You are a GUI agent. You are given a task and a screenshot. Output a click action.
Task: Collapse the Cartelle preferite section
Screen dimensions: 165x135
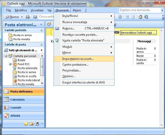pyautogui.click(x=41, y=30)
